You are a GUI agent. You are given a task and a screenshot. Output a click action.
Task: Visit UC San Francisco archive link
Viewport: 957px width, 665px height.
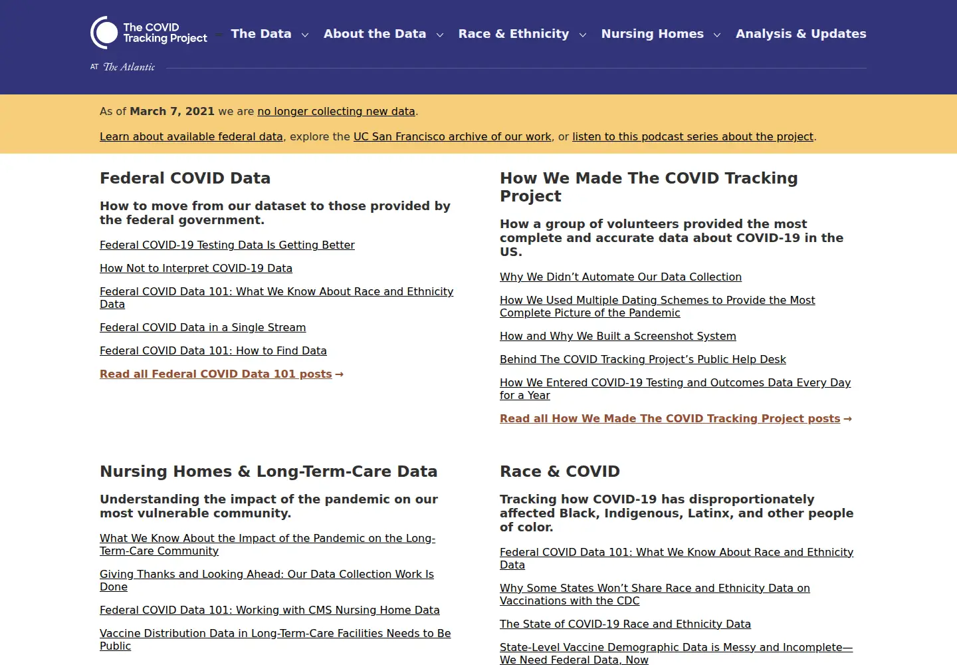coord(453,137)
